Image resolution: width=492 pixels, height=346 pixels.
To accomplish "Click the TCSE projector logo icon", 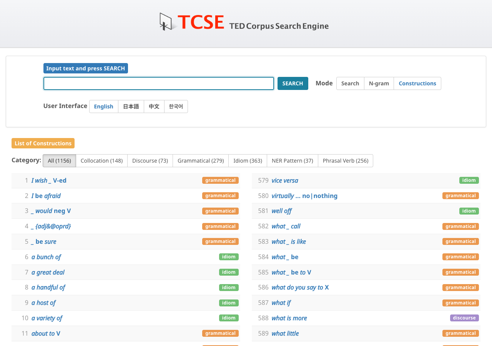I will (x=166, y=22).
